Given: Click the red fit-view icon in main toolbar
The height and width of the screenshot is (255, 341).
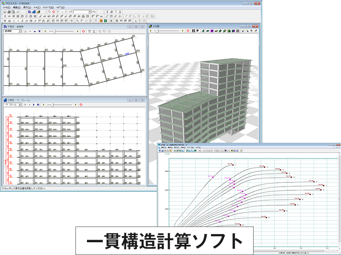Looking at the screenshot, I should 54,12.
